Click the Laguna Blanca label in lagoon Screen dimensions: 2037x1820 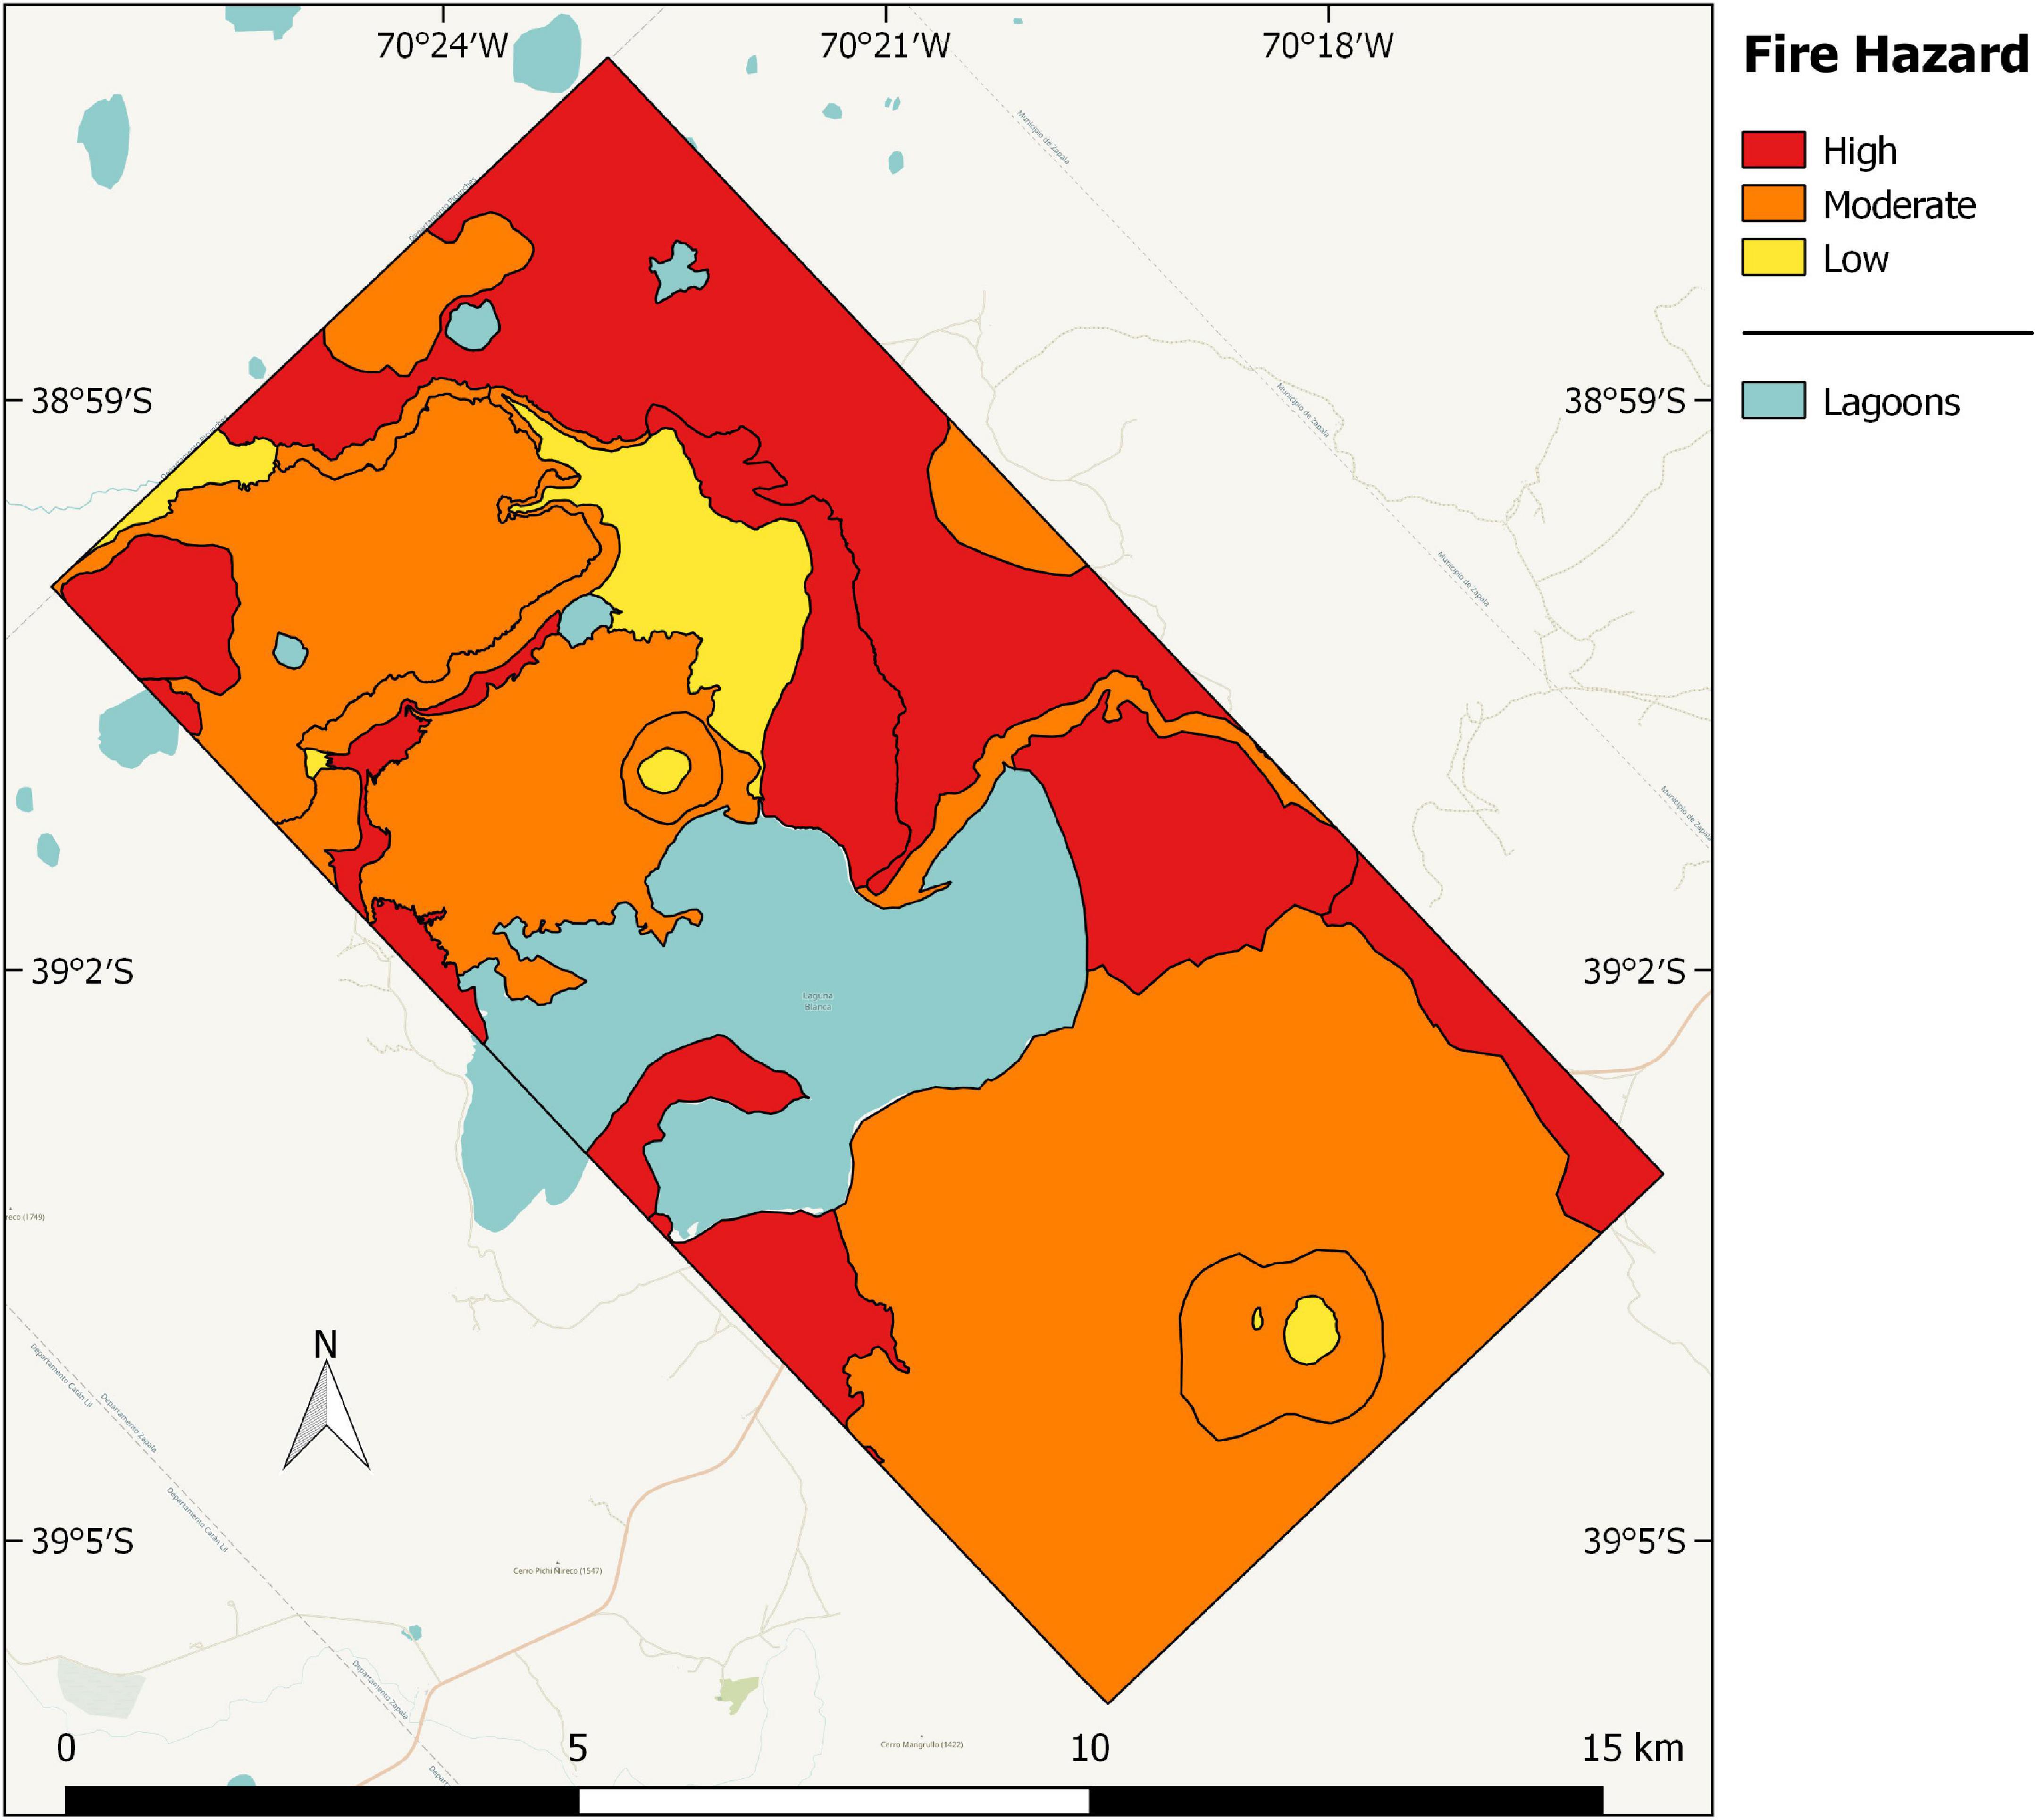point(818,1001)
